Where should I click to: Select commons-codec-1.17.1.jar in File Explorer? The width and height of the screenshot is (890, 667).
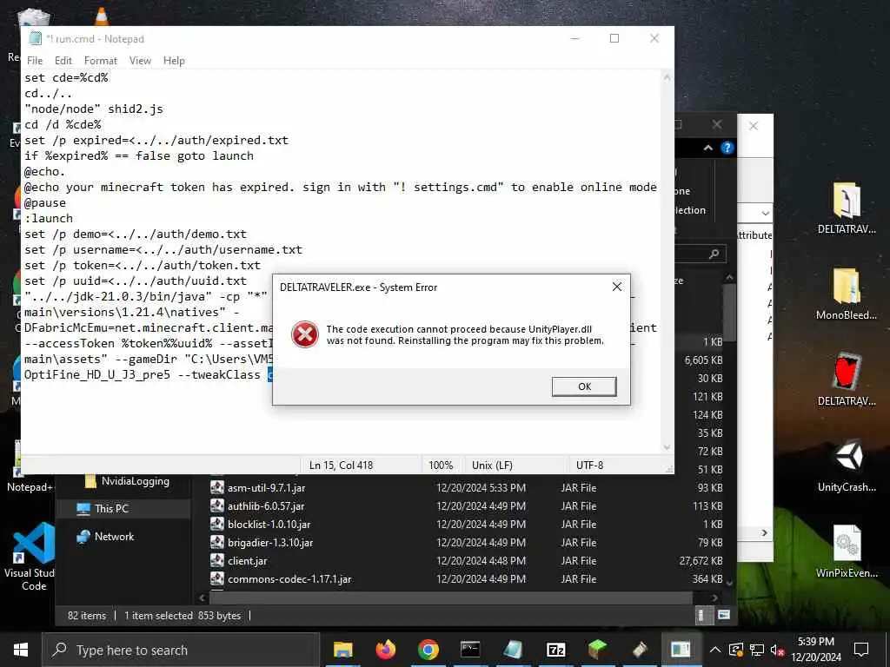[x=289, y=578]
